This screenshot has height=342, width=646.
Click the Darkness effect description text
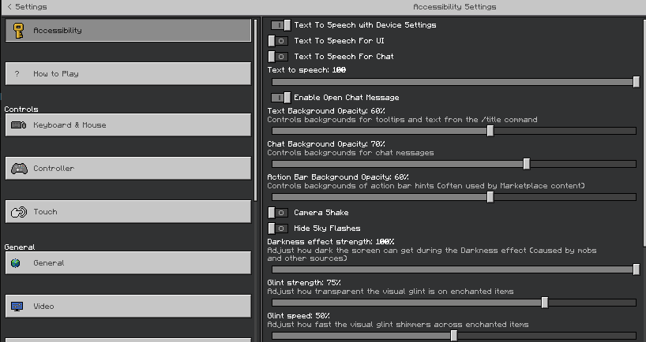point(432,255)
